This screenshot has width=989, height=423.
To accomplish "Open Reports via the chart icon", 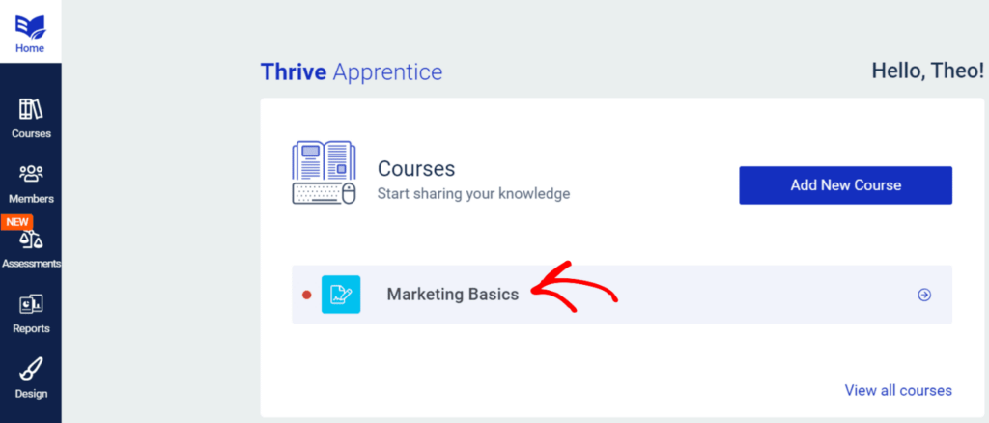I will click(x=31, y=305).
